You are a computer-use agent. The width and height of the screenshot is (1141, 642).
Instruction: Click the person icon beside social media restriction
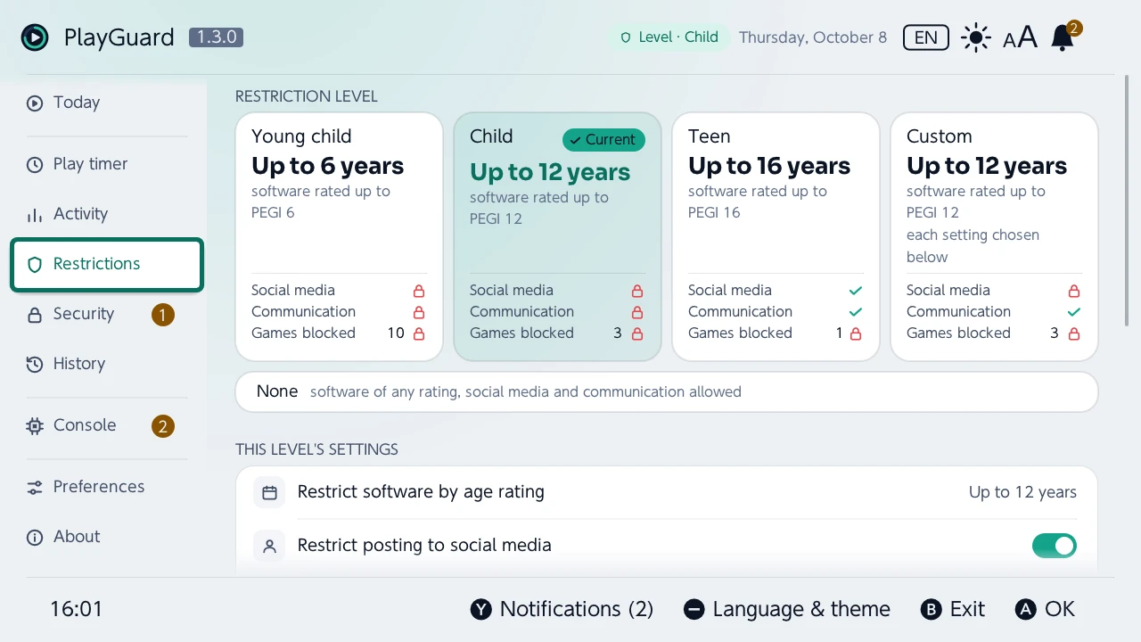[x=269, y=546]
